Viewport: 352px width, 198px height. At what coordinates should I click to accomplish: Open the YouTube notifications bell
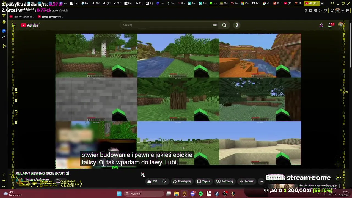[x=331, y=25]
